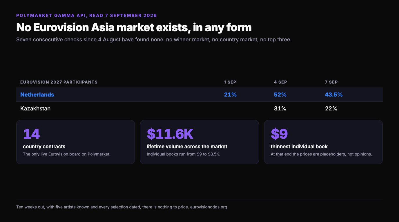Click the "4 SEP" column header
The height and width of the screenshot is (222, 399).
tap(280, 82)
